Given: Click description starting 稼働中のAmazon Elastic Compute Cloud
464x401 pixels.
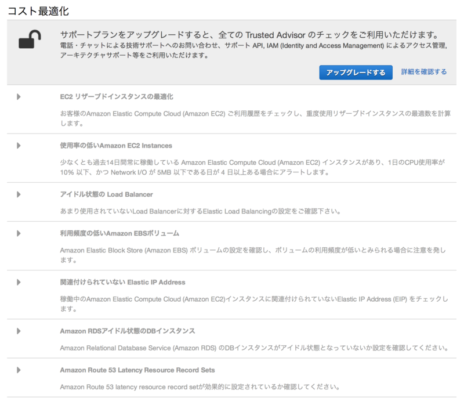Looking at the screenshot, I should coord(254,304).
